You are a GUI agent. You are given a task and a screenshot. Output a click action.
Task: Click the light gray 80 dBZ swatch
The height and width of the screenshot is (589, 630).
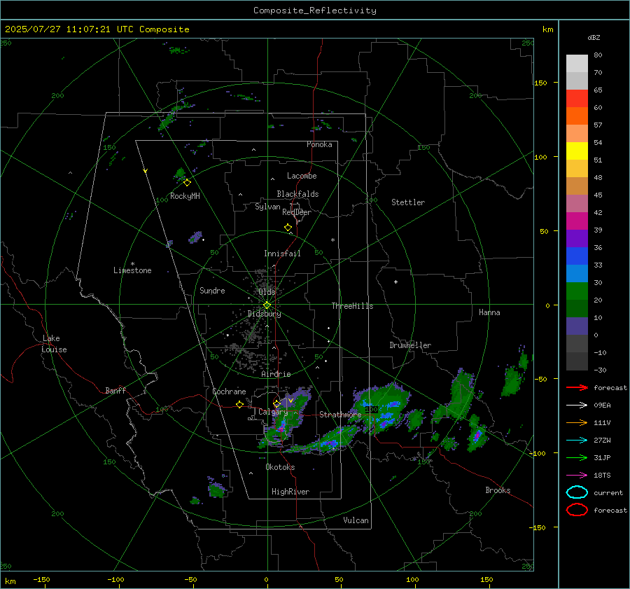pyautogui.click(x=577, y=63)
